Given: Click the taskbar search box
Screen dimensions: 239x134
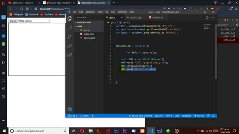Looking at the screenshot, I should coord(38,131).
